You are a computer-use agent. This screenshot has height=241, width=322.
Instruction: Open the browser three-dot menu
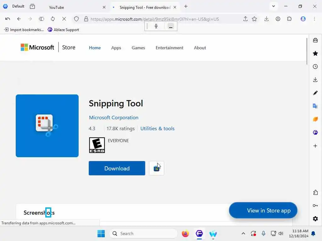coord(314,19)
